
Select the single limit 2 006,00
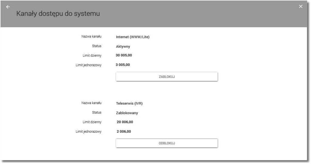pyautogui.click(x=124, y=132)
